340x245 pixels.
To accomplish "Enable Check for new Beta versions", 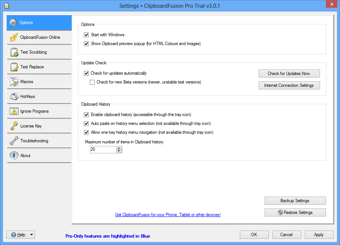I will pos(92,82).
